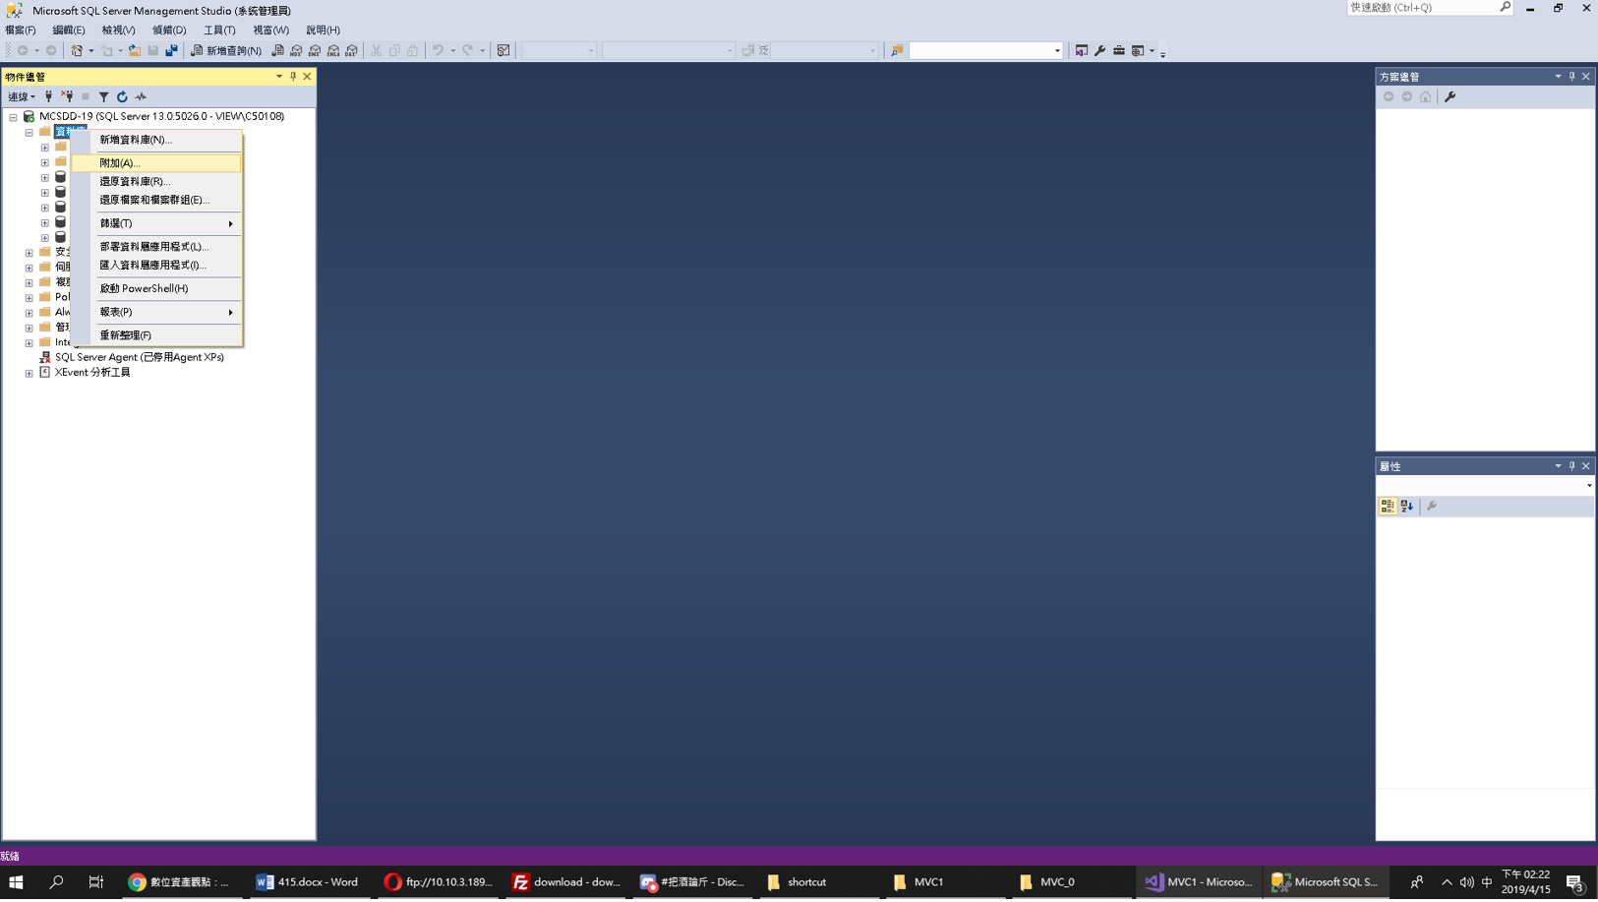Click the Database Engine Query icon
This screenshot has width=1598, height=902.
tap(277, 50)
